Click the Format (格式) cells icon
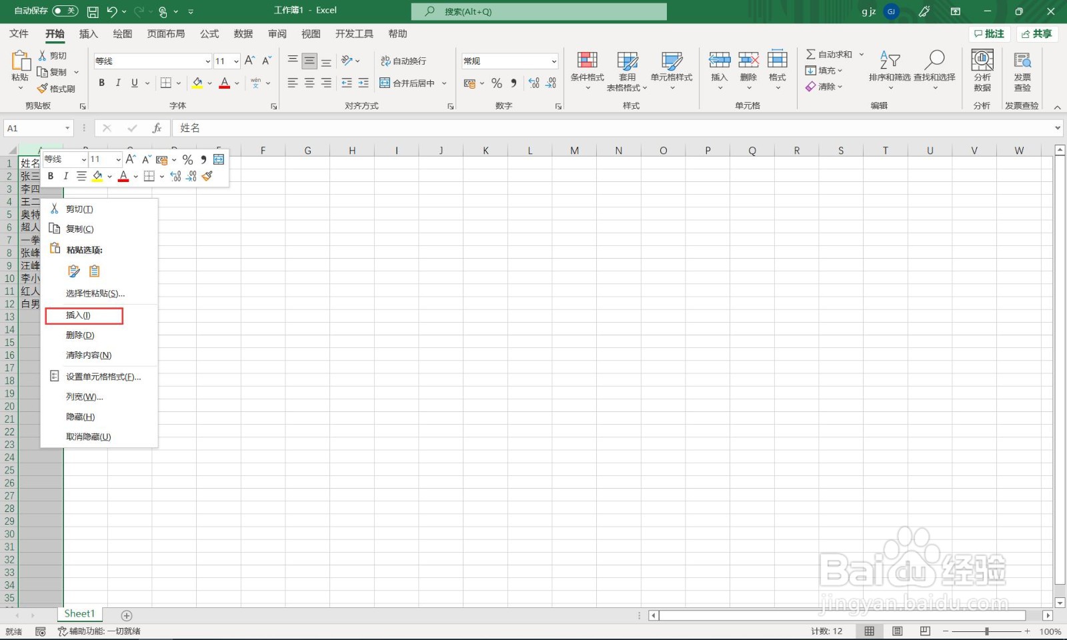1067x640 pixels. coord(778,60)
